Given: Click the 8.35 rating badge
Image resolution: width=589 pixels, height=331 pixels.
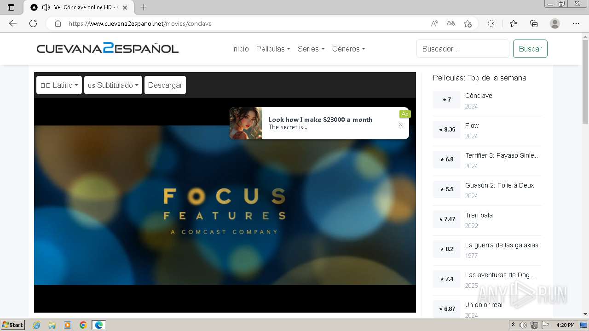Looking at the screenshot, I should [447, 130].
